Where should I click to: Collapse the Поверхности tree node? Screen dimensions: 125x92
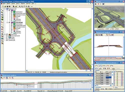5,9
